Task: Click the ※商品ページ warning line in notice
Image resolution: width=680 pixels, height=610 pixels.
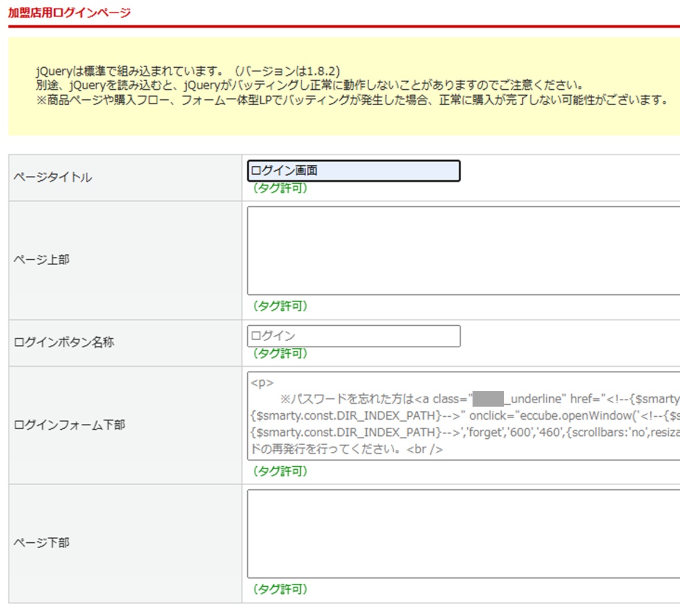Action: (348, 99)
